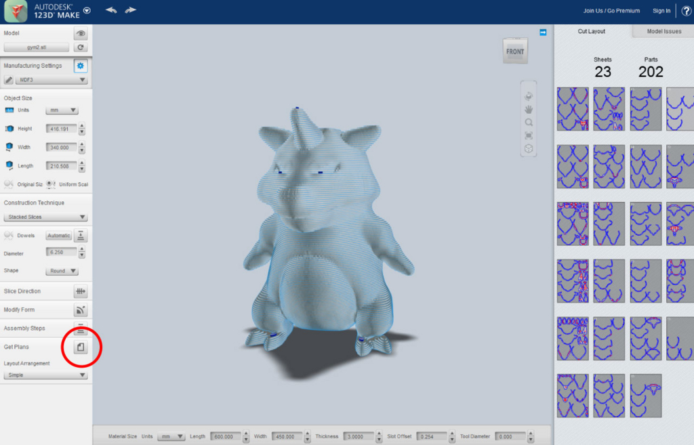The height and width of the screenshot is (445, 694).
Task: Click the dowel Diameter field
Action: click(x=62, y=252)
